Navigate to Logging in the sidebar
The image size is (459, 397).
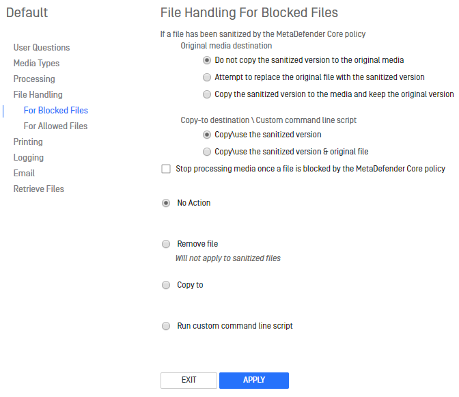pos(29,158)
